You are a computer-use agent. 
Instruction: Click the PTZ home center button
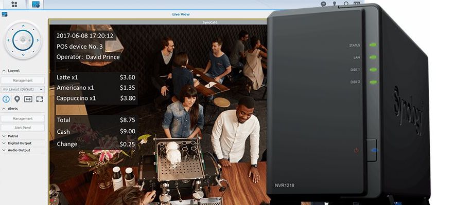coord(23,40)
